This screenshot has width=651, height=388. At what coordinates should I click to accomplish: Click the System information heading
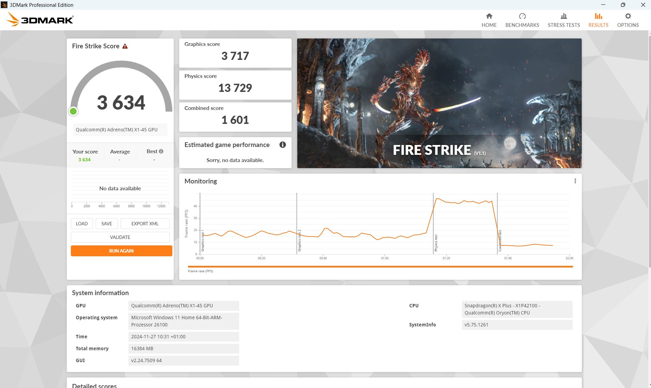point(100,293)
